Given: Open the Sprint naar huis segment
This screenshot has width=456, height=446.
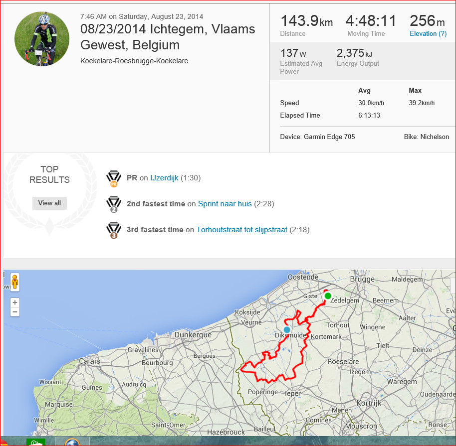Looking at the screenshot, I should point(225,204).
